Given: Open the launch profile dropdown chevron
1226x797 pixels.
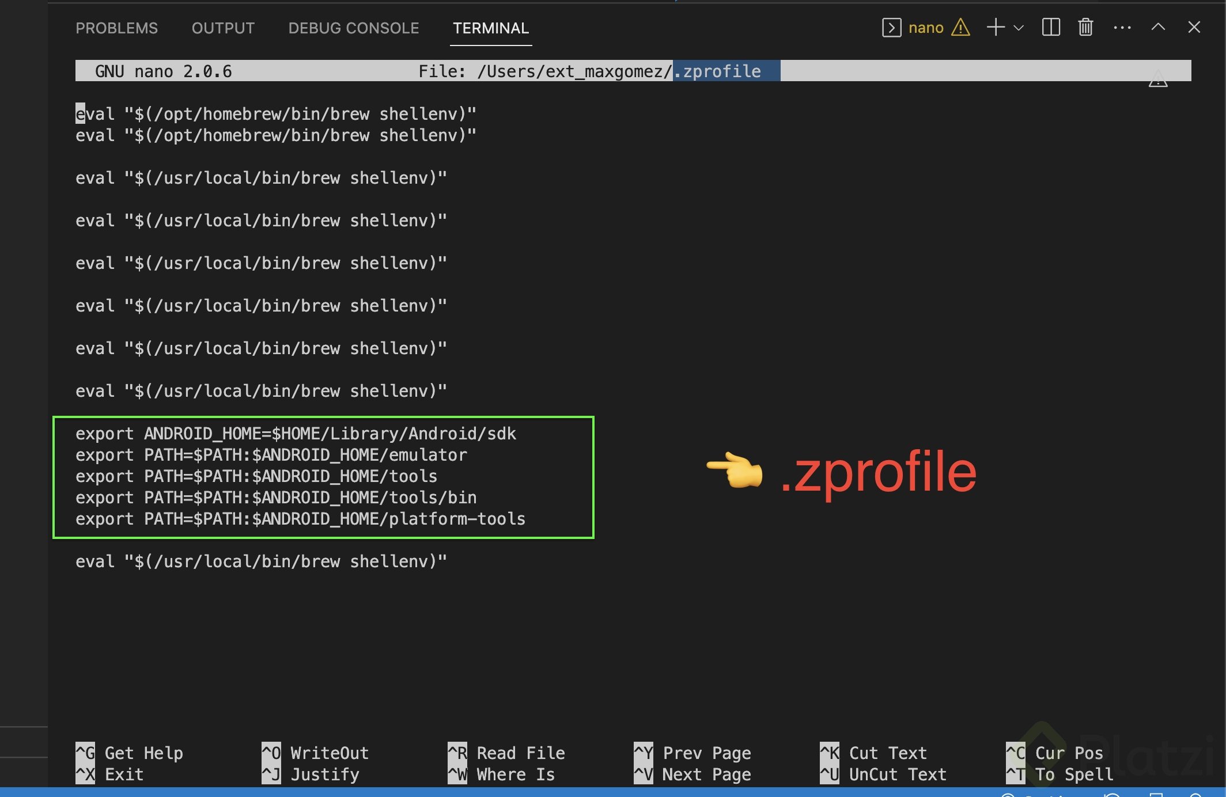Looking at the screenshot, I should [1019, 28].
